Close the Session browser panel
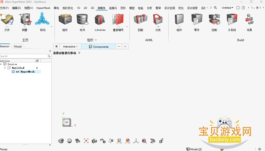The height and width of the screenshot is (151, 265). point(50,51)
